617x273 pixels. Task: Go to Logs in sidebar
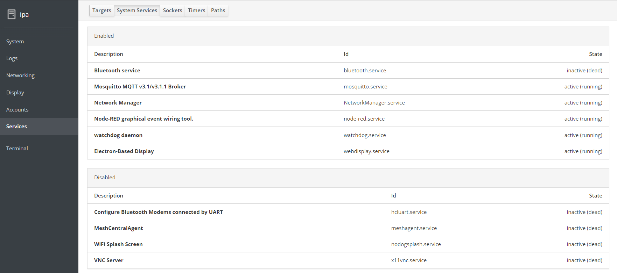tap(12, 58)
